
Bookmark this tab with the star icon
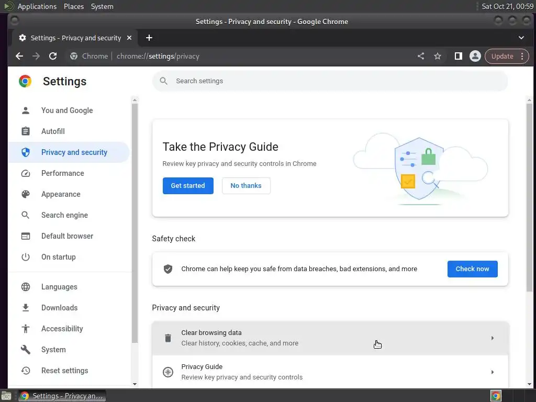click(x=438, y=56)
